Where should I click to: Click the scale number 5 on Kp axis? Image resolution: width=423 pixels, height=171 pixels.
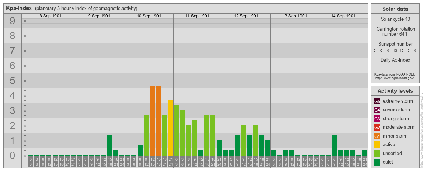coord(13,81)
